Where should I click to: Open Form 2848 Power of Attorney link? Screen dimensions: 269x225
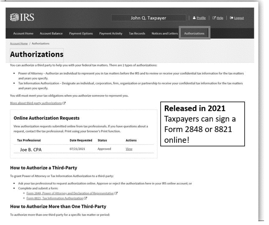[70, 193]
